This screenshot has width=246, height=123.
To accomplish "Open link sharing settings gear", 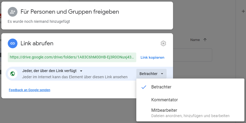I will 163,43.
